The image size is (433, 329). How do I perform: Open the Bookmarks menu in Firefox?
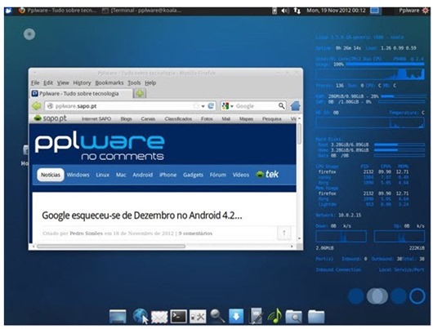109,82
